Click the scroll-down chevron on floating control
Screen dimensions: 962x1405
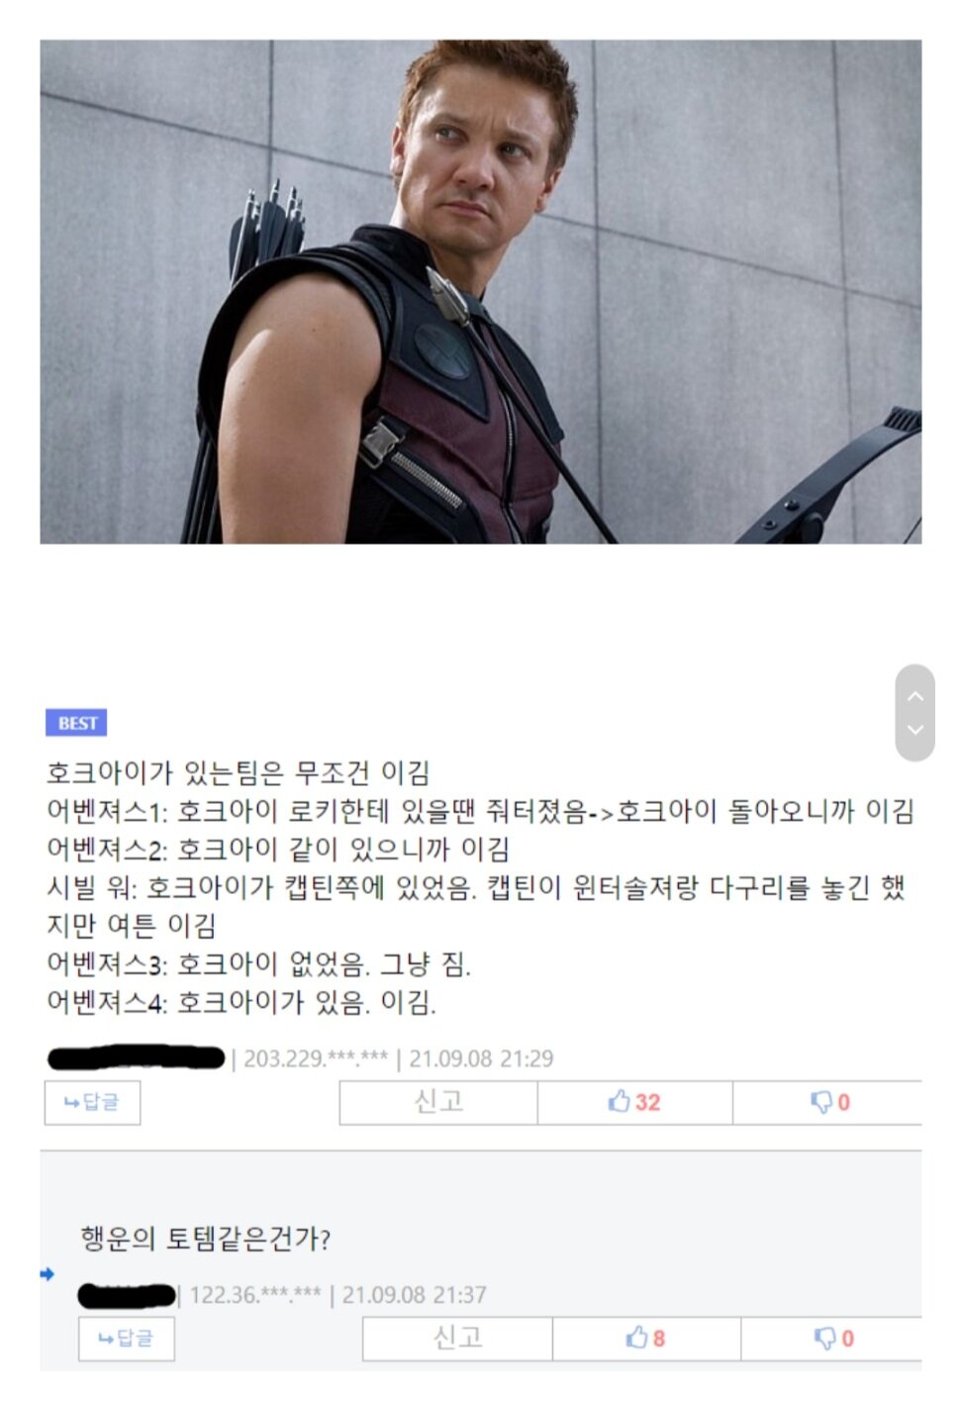coord(915,730)
